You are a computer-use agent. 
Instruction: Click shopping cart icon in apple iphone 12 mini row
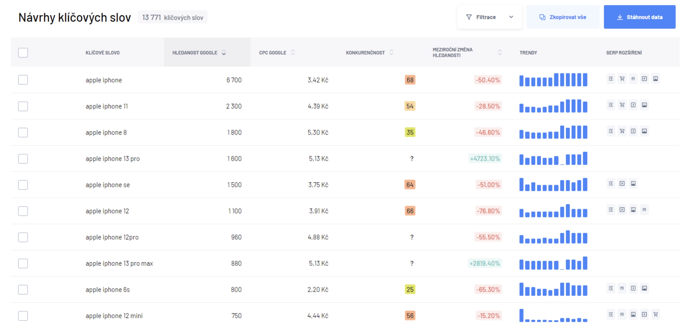click(655, 315)
